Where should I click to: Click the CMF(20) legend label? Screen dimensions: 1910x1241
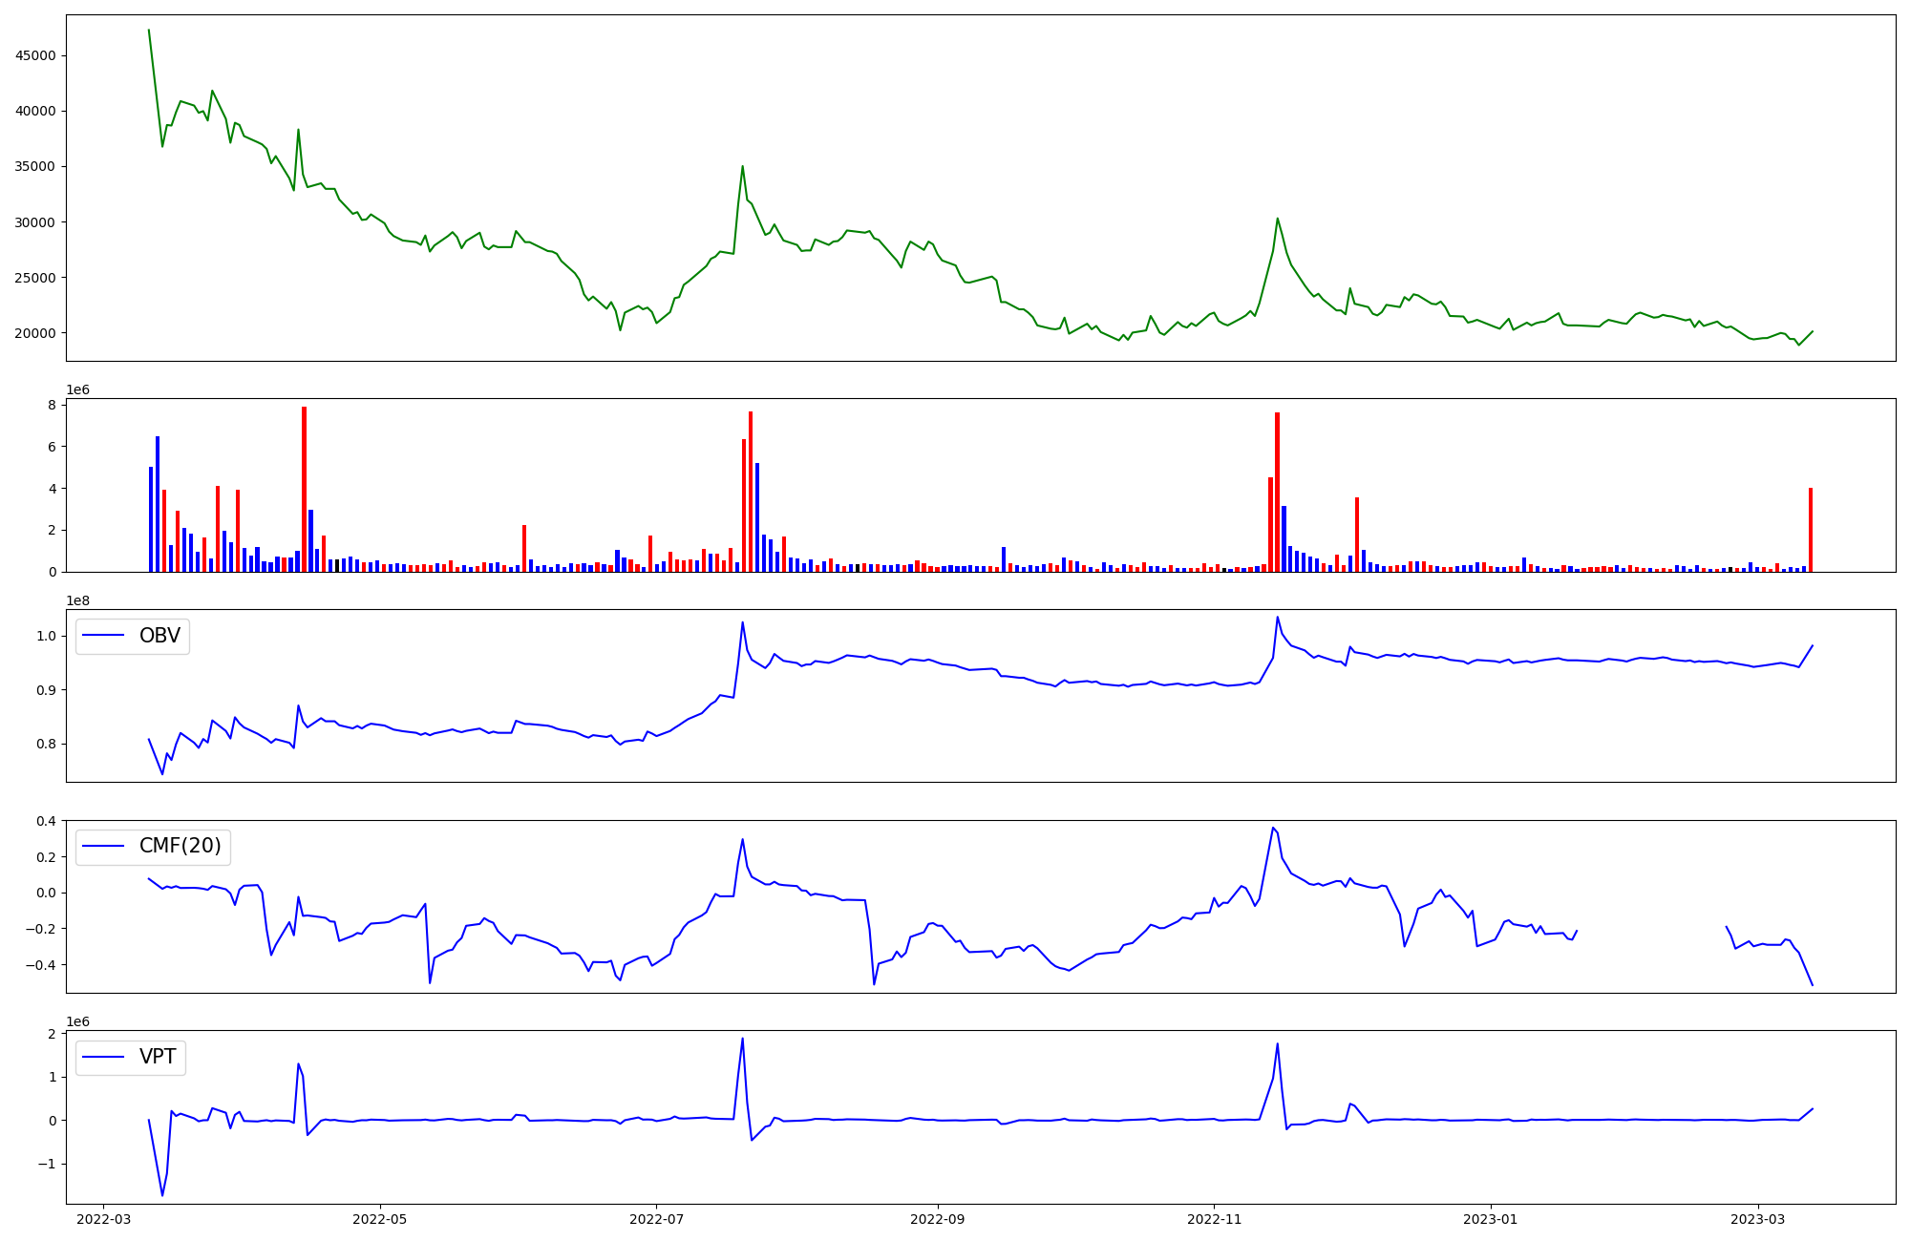[180, 847]
